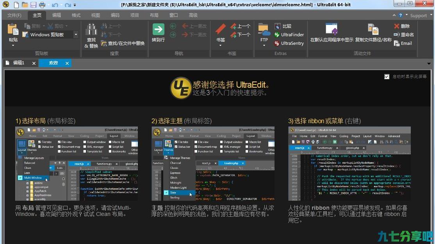Click the 转到行 green arrow icon

click(159, 29)
